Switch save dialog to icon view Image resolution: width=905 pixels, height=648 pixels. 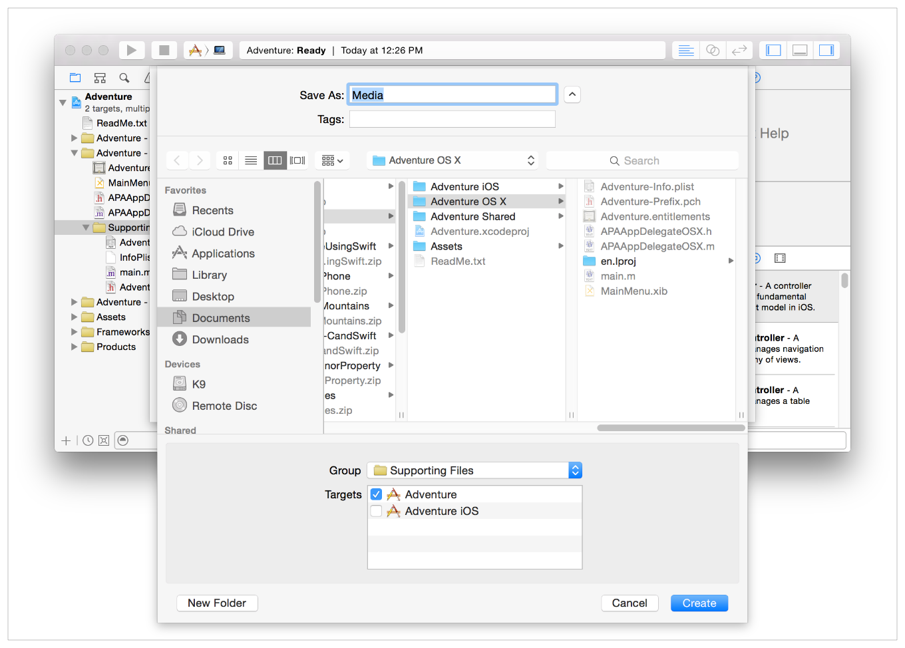pos(227,160)
